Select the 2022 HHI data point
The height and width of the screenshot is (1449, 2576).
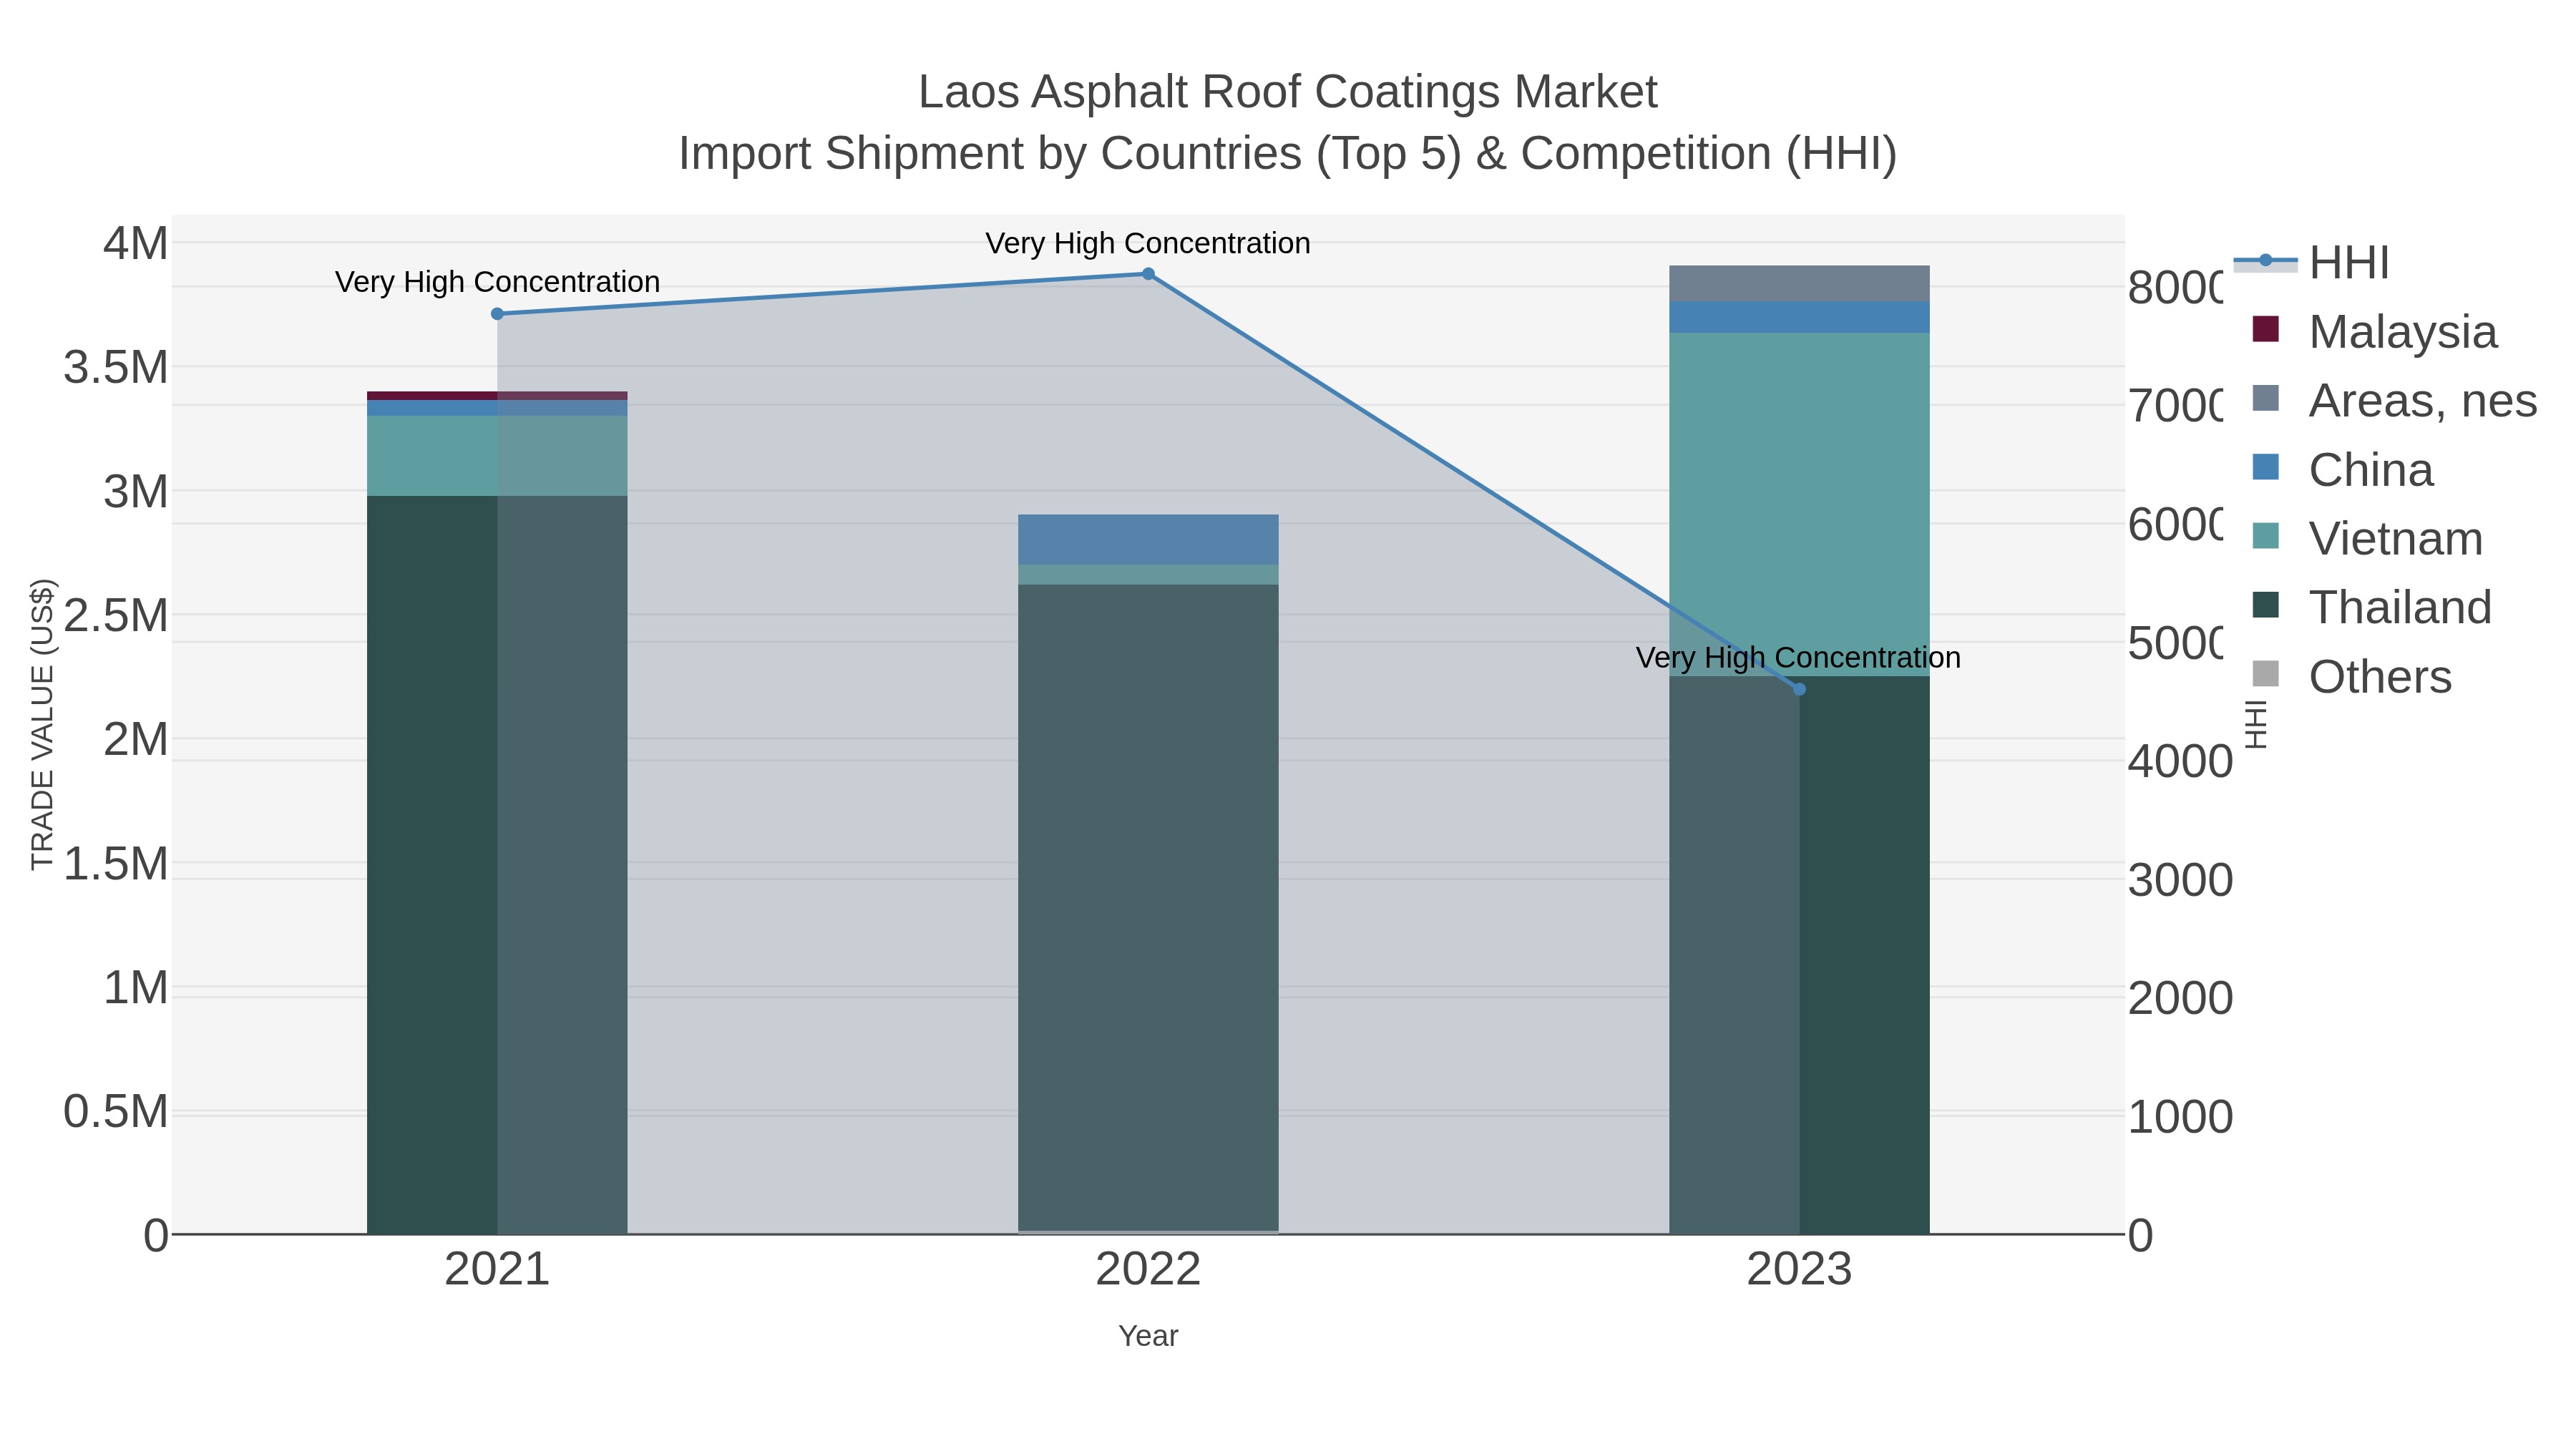[x=1148, y=274]
